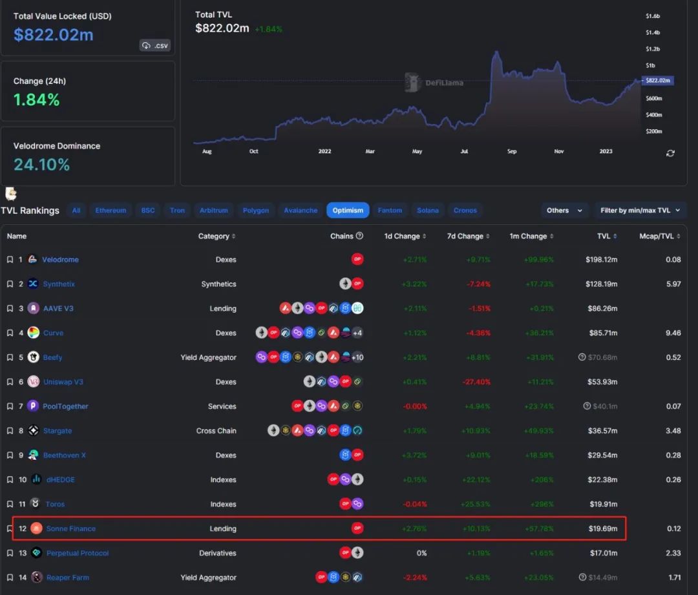
Task: Bookmark the Uniswap V3 protocol row
Action: click(10, 382)
